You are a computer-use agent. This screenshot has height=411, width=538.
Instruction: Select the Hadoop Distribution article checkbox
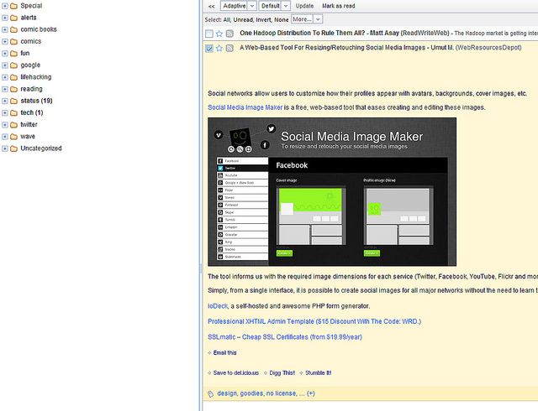[x=209, y=34]
